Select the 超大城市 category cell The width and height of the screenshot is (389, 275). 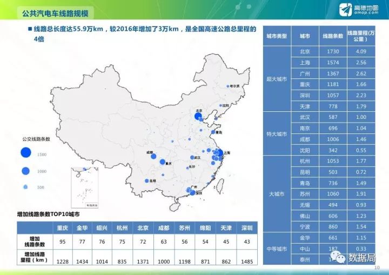coord(277,79)
